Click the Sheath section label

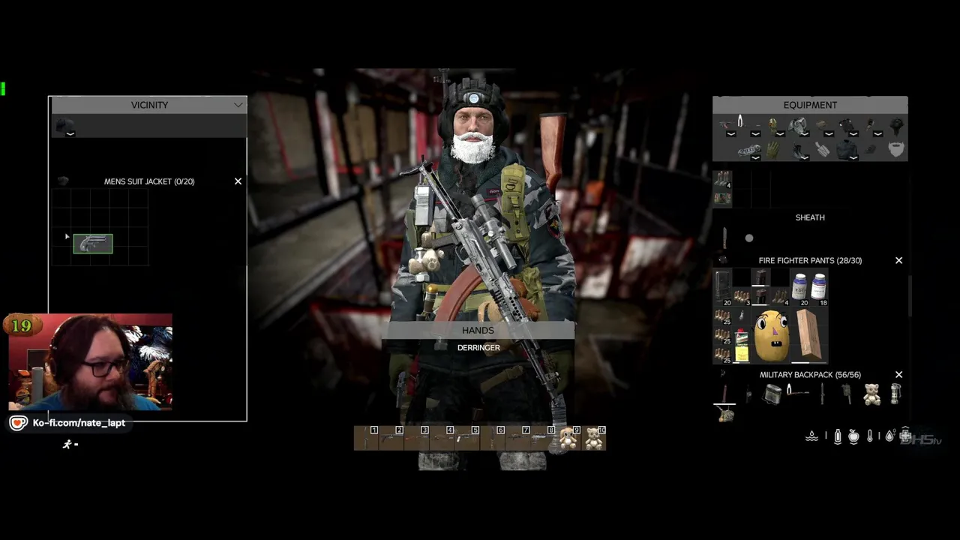pos(810,217)
